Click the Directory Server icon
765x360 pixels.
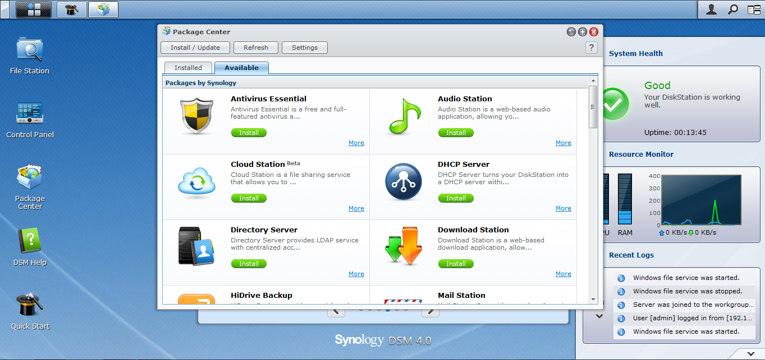coord(197,246)
